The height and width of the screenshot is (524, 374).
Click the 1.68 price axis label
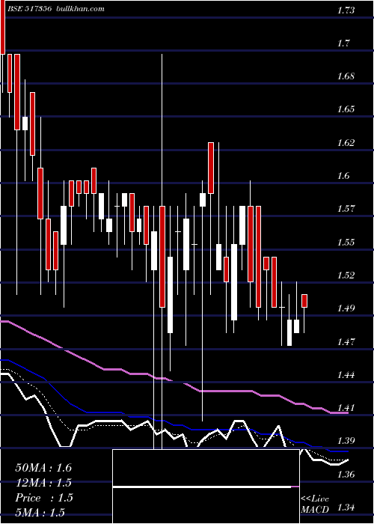coord(346,76)
